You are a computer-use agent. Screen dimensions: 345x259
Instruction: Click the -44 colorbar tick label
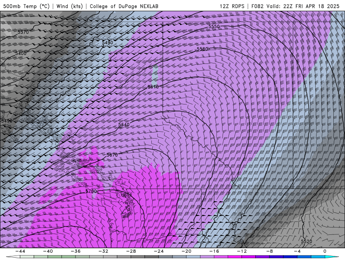pyautogui.click(x=20, y=251)
